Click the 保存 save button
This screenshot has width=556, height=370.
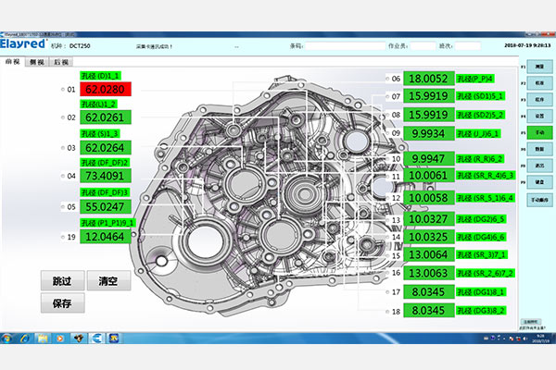62,303
